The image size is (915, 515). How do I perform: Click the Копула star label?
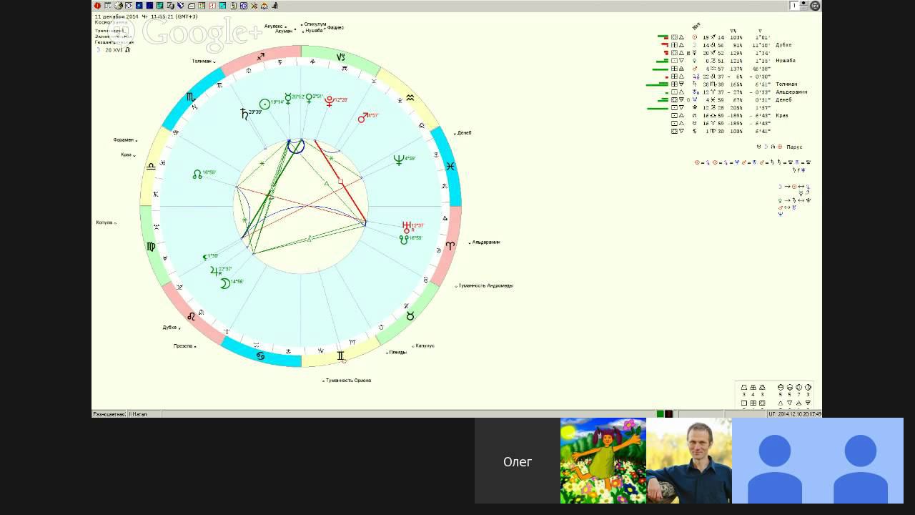tap(104, 222)
